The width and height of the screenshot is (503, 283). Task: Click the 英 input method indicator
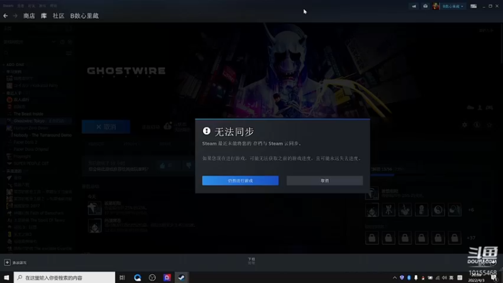pos(451,277)
